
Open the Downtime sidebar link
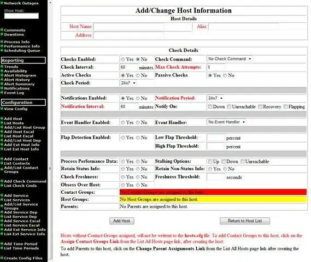coord(14,34)
